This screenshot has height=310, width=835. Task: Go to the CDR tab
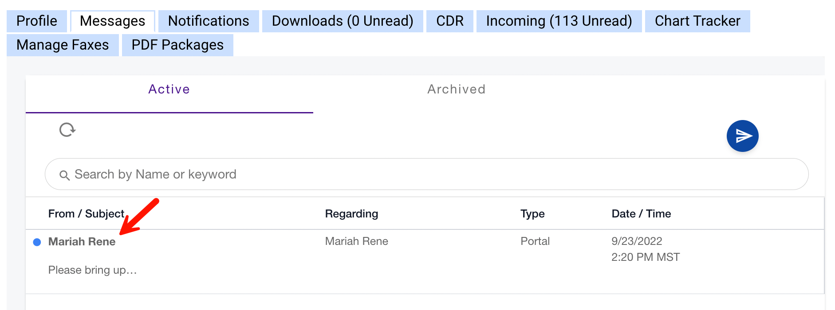coord(449,21)
